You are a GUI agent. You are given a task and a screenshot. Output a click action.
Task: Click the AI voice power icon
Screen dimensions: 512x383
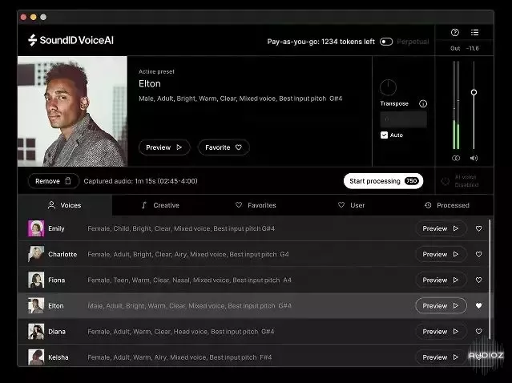click(445, 181)
